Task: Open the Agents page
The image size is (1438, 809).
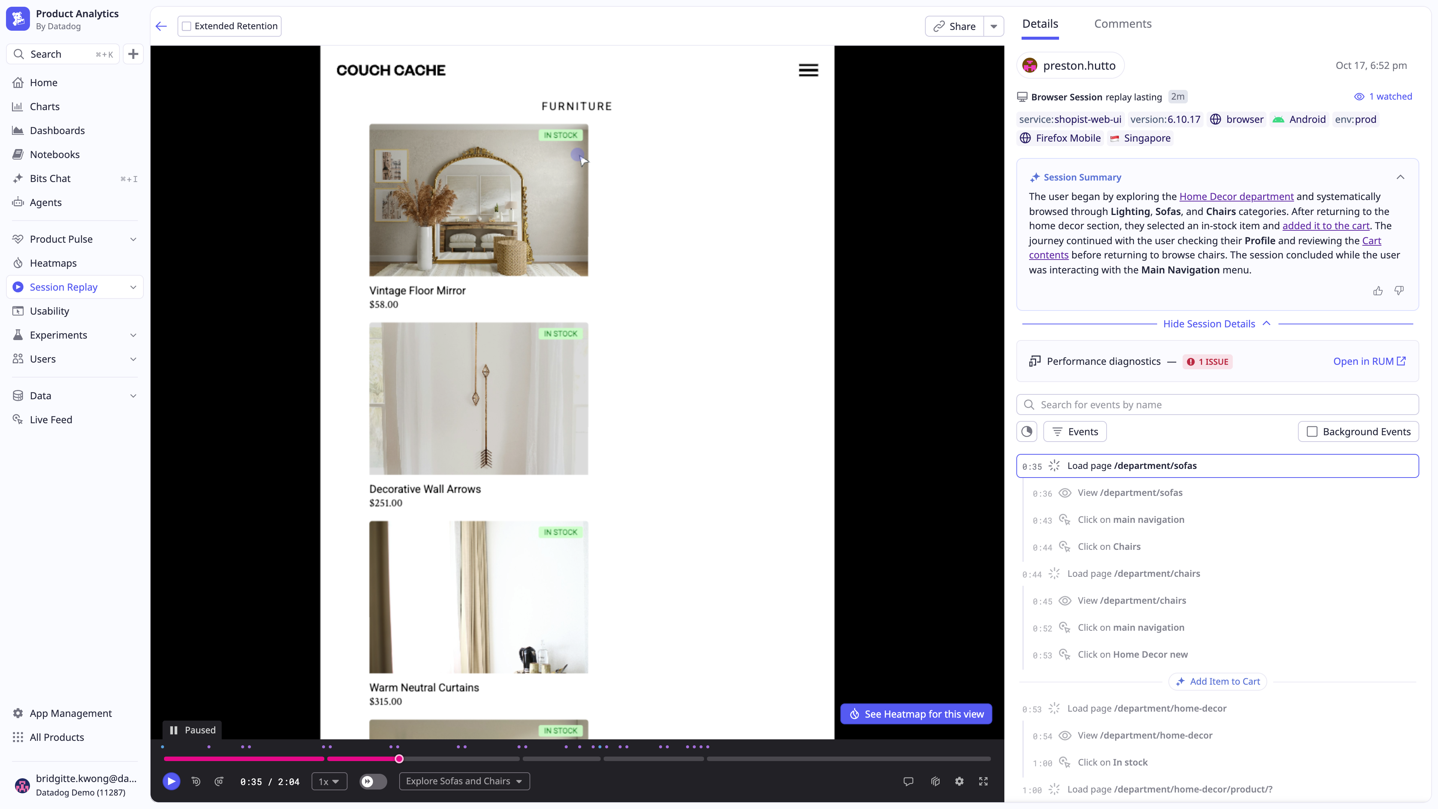Action: (75, 202)
